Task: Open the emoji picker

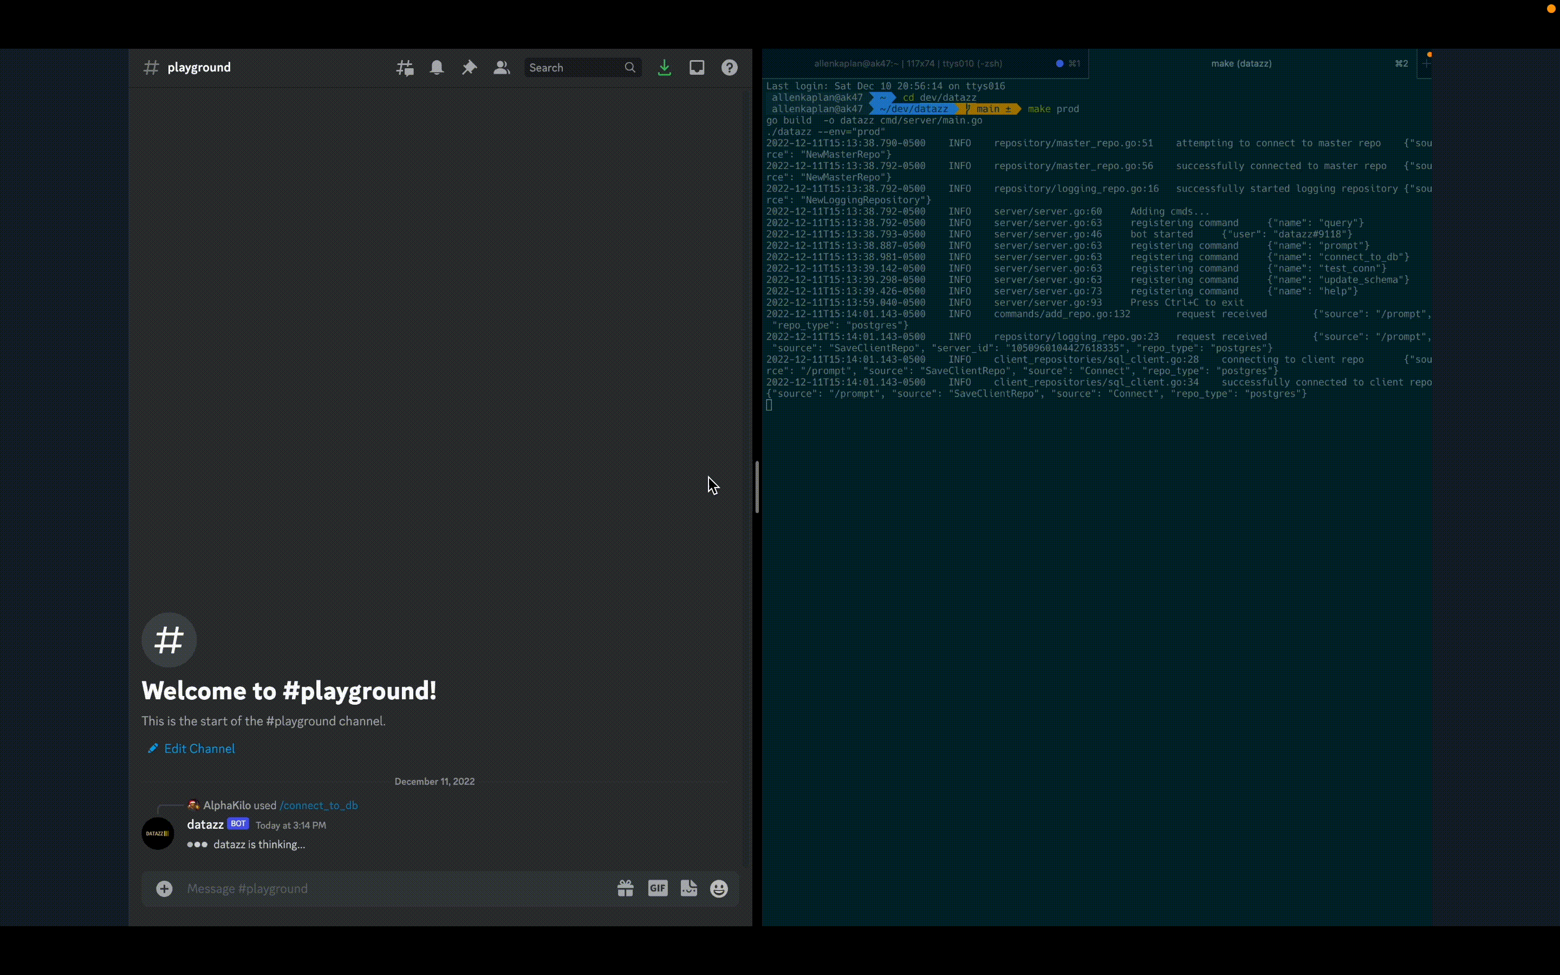Action: pos(719,888)
